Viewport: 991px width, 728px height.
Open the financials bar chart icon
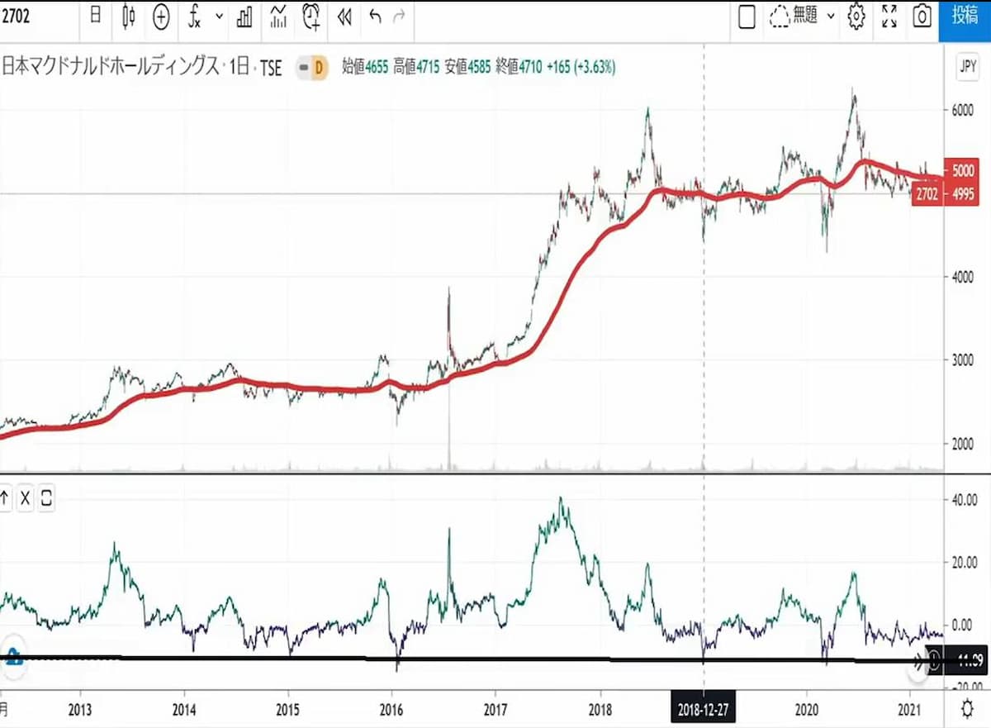coord(244,17)
